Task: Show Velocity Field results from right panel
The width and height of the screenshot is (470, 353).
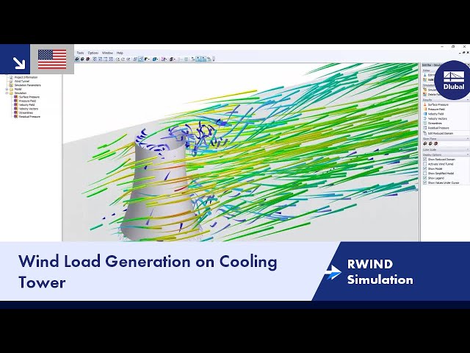Action: pos(435,114)
